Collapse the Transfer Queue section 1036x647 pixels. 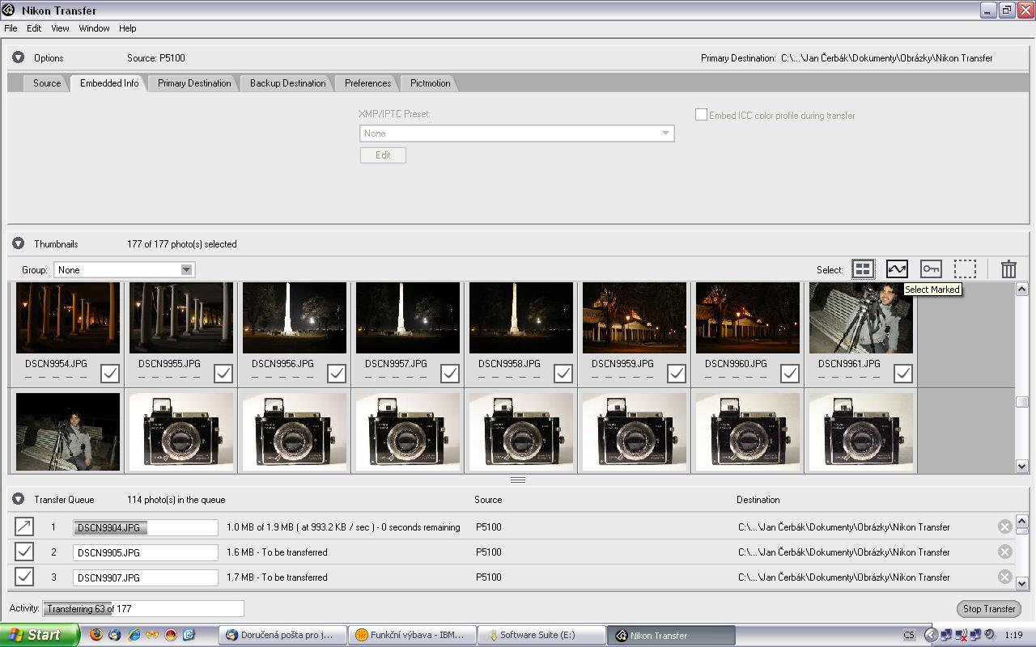tap(18, 500)
